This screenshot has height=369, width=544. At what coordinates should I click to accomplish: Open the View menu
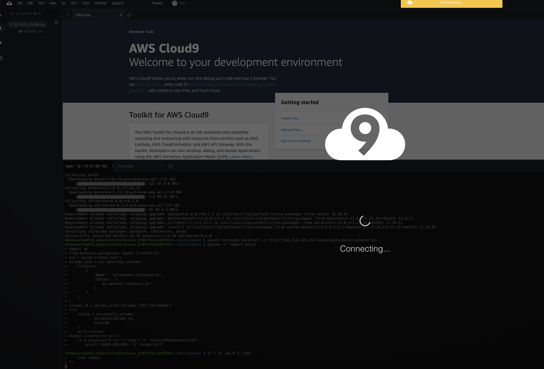pos(53,3)
